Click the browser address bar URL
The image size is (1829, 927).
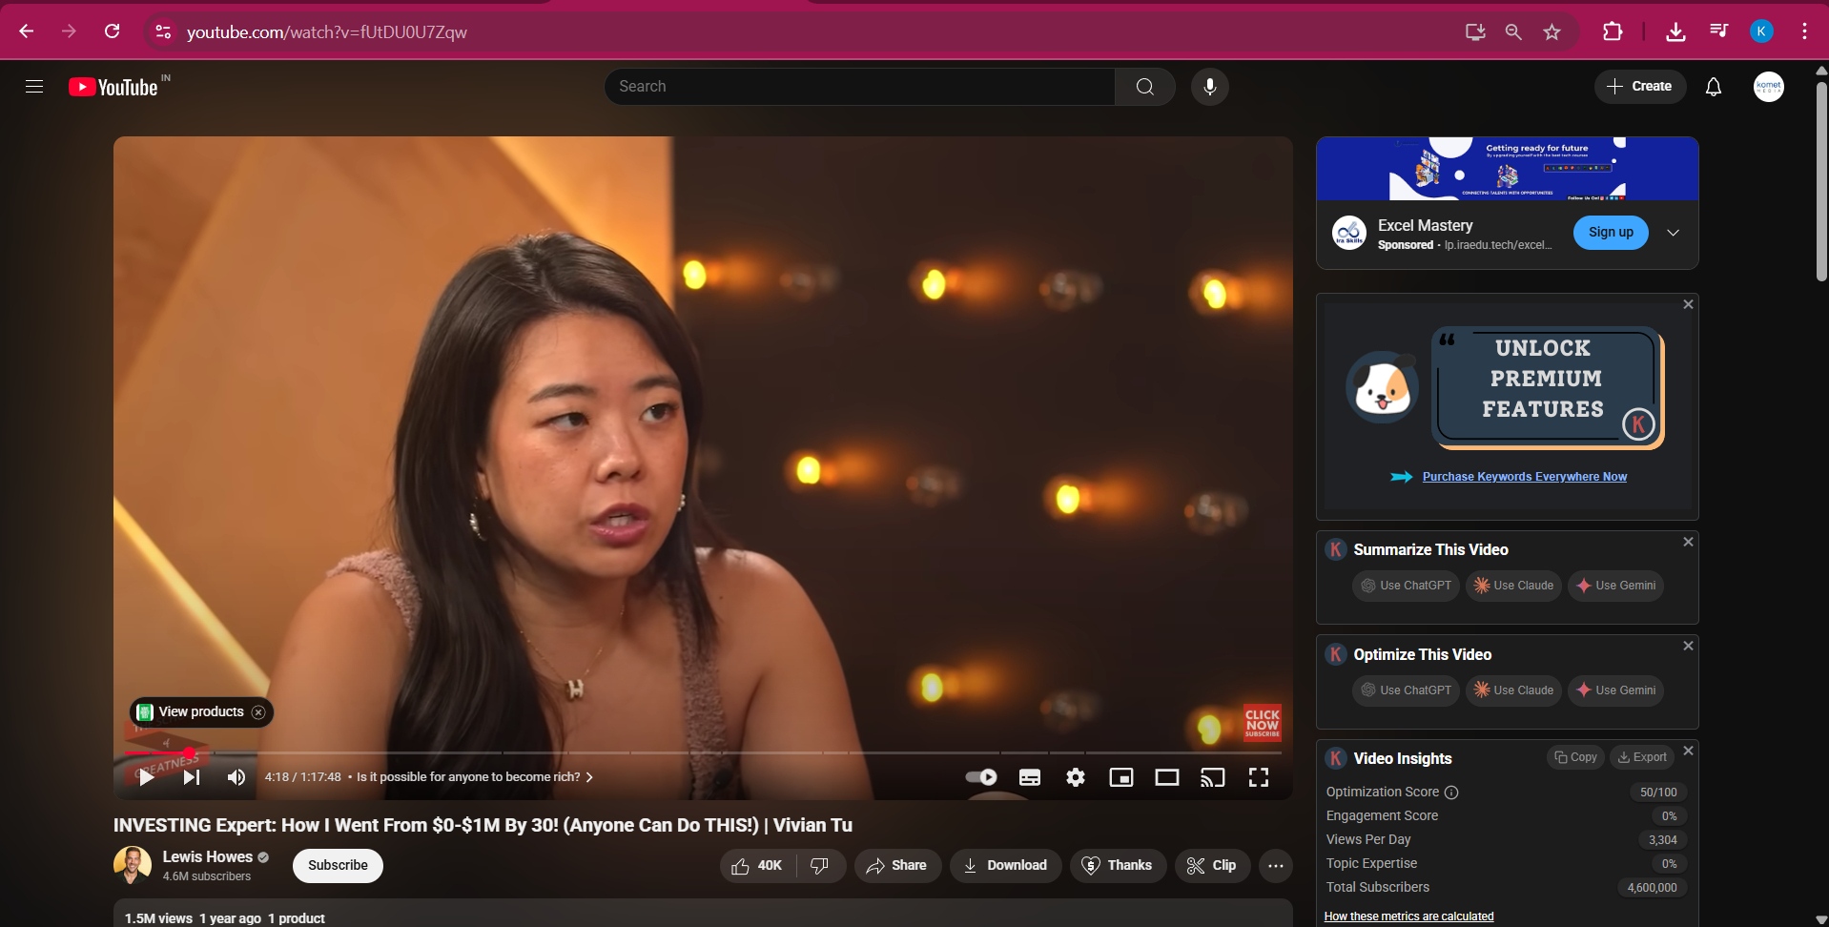pyautogui.click(x=326, y=32)
